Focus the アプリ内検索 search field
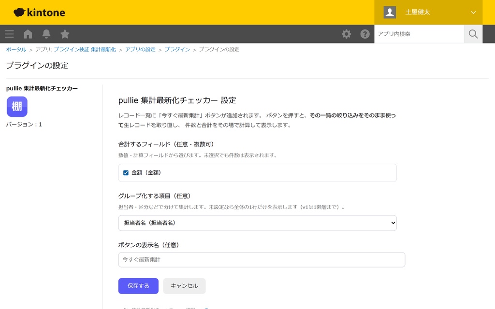 (x=419, y=34)
